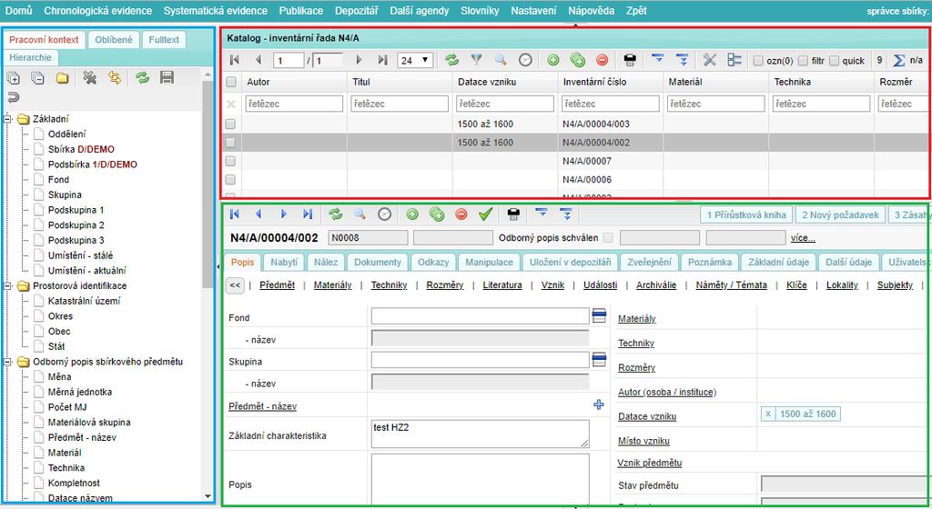
Task: Enable the filtr checkbox
Action: (803, 61)
